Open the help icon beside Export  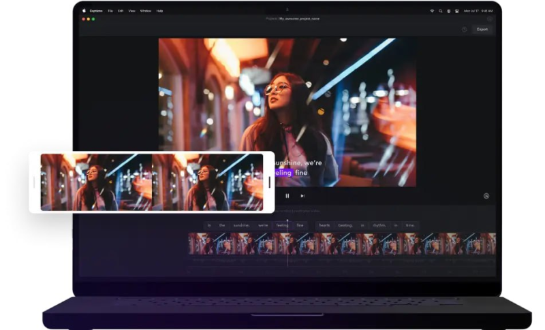(x=465, y=29)
